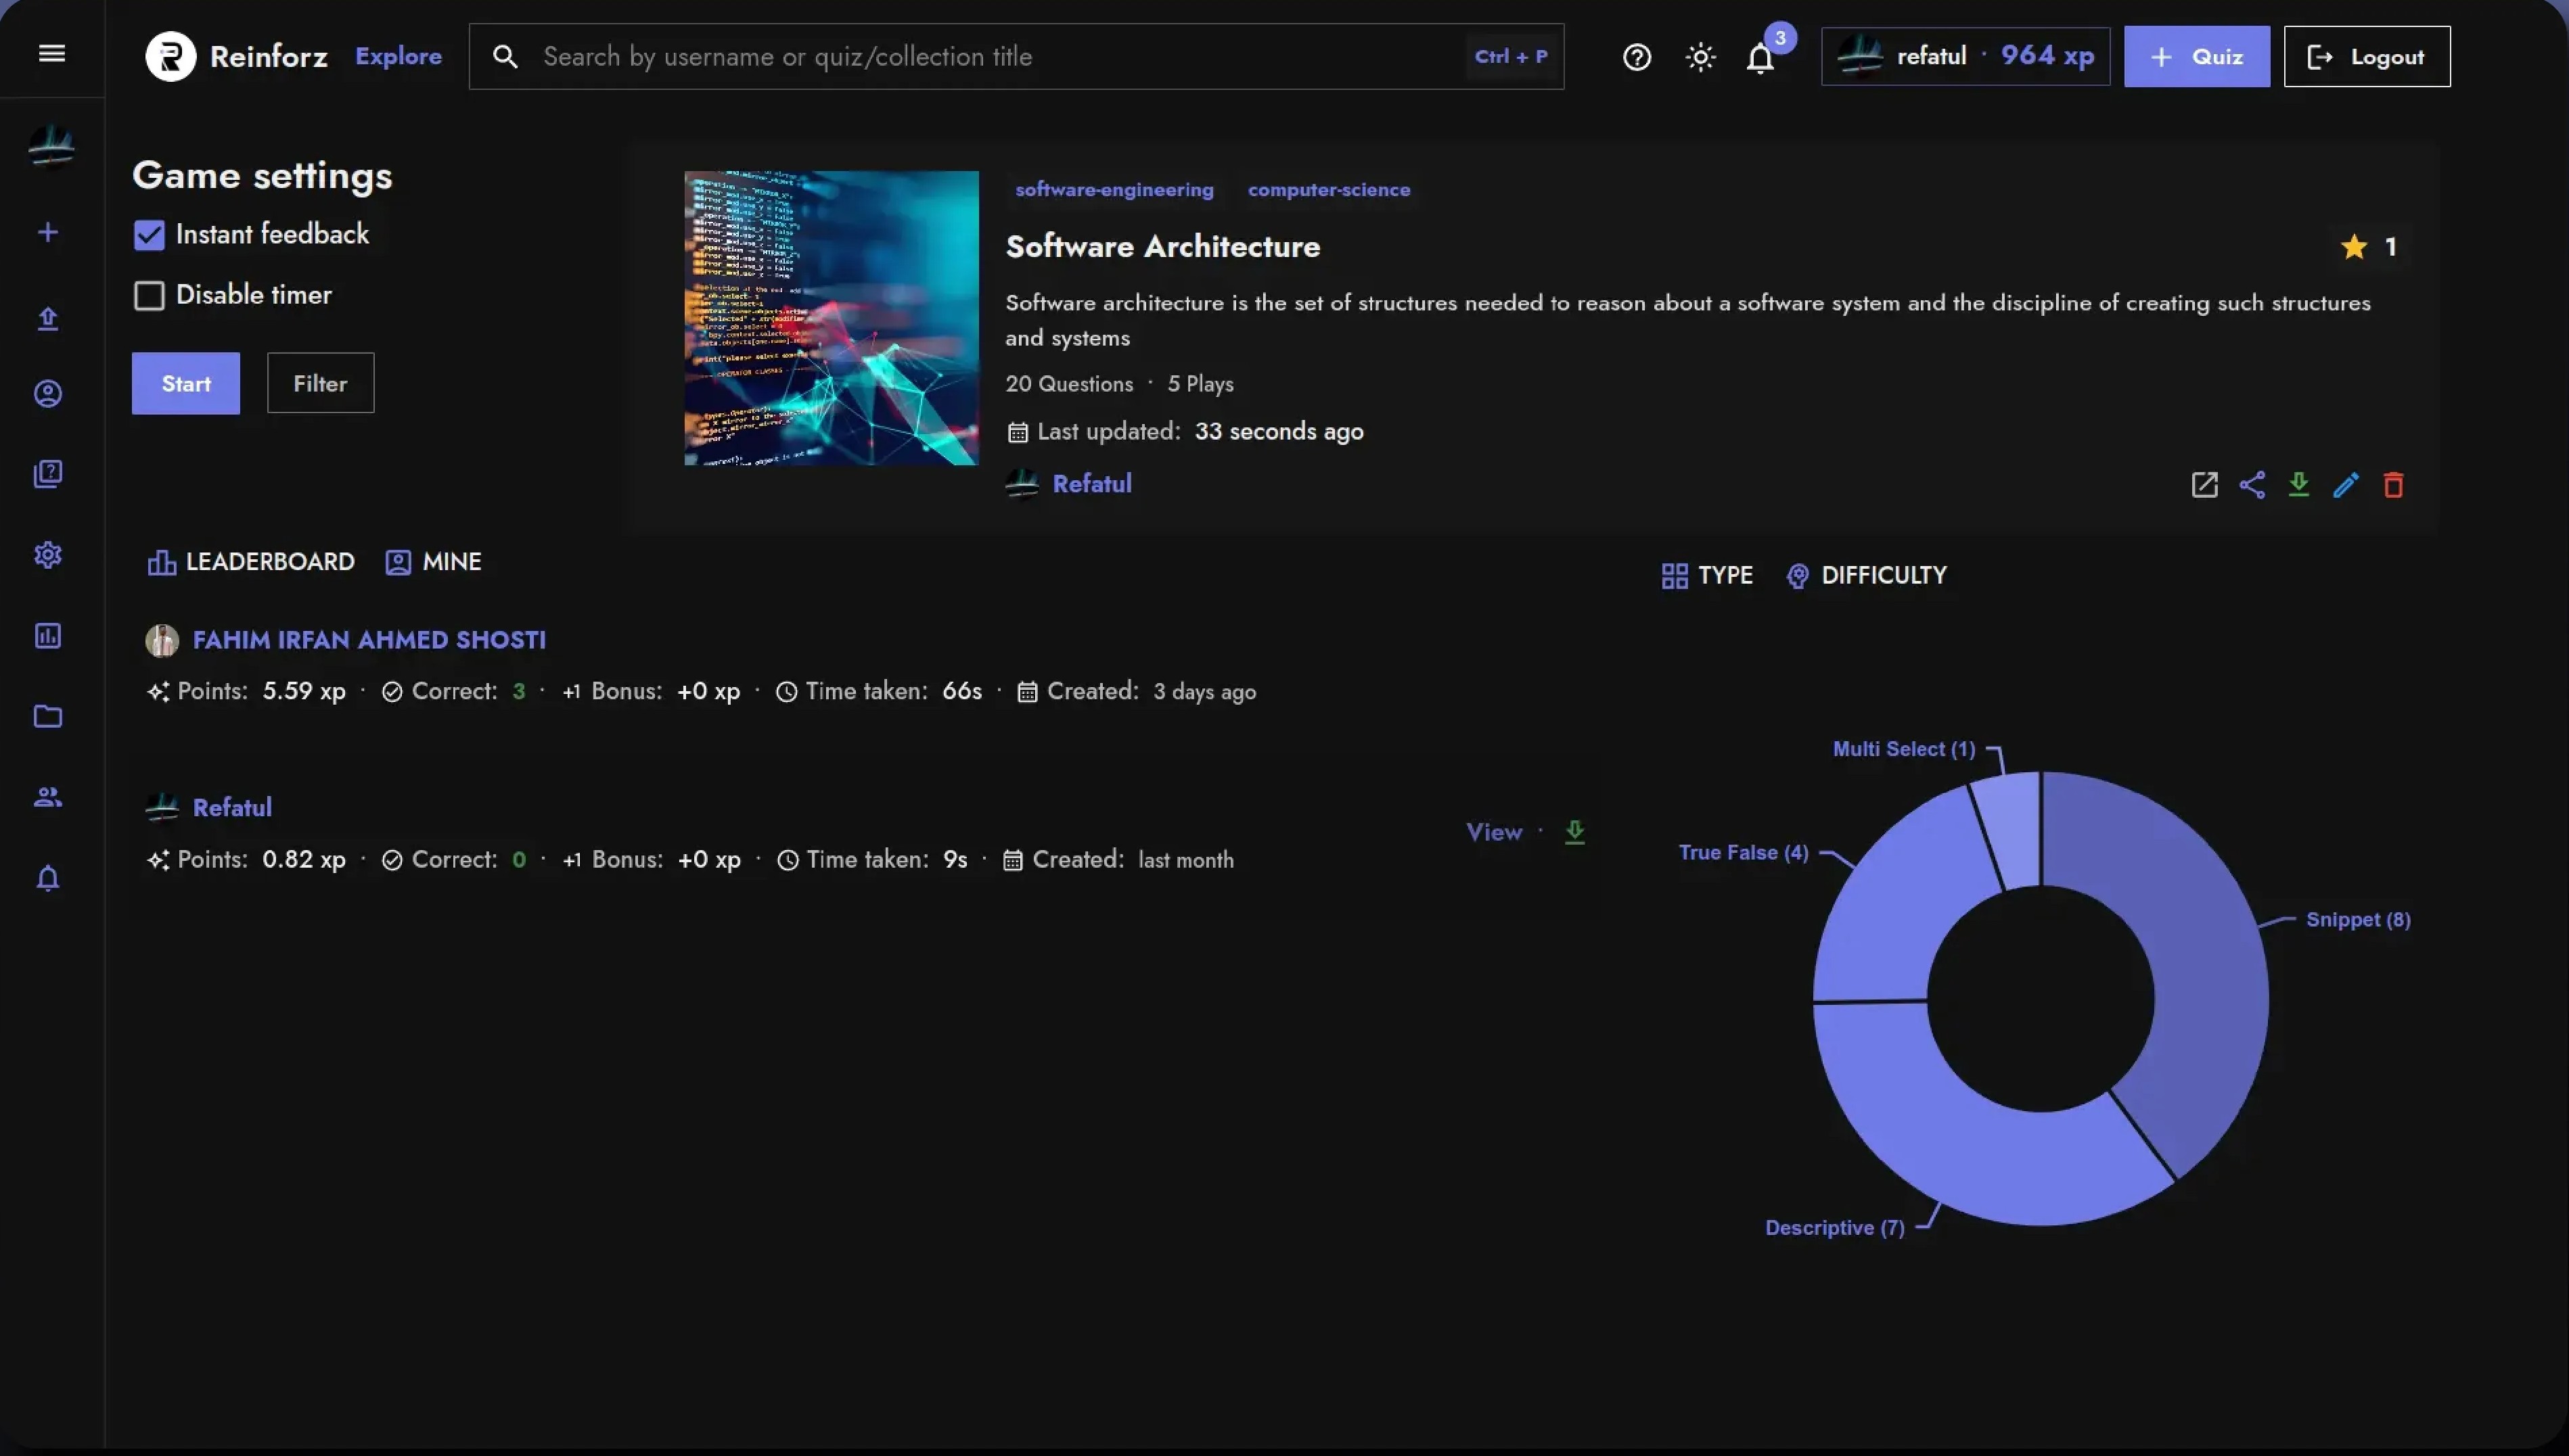Screen dimensions: 2569x1456
Task: Open the quiz in a new tab icon
Action: point(2205,485)
